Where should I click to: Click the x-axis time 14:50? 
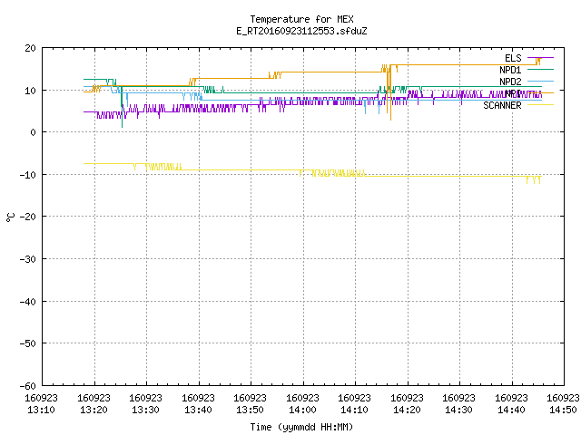click(564, 410)
